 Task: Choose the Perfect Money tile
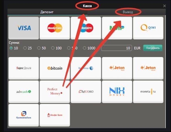pyautogui.click(x=55, y=92)
